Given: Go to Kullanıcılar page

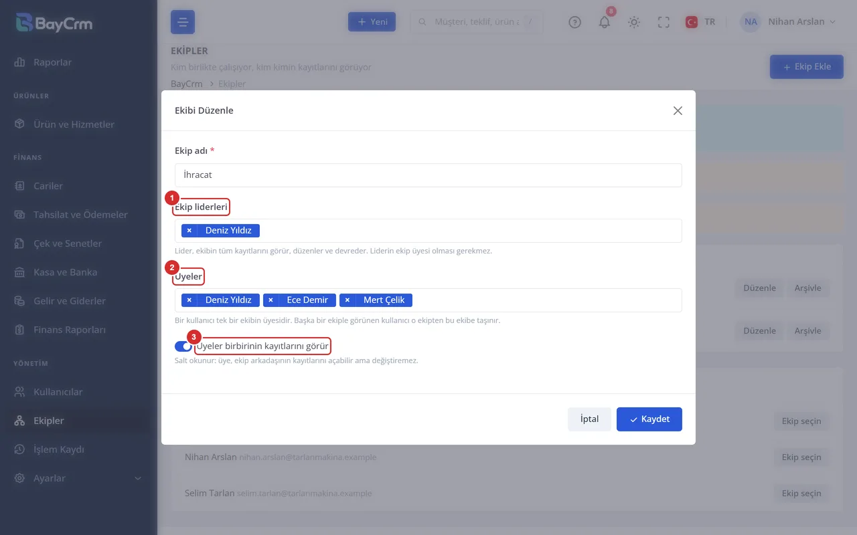Looking at the screenshot, I should coord(78,392).
